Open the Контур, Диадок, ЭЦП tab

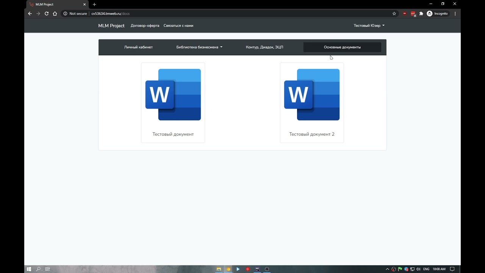(x=264, y=47)
